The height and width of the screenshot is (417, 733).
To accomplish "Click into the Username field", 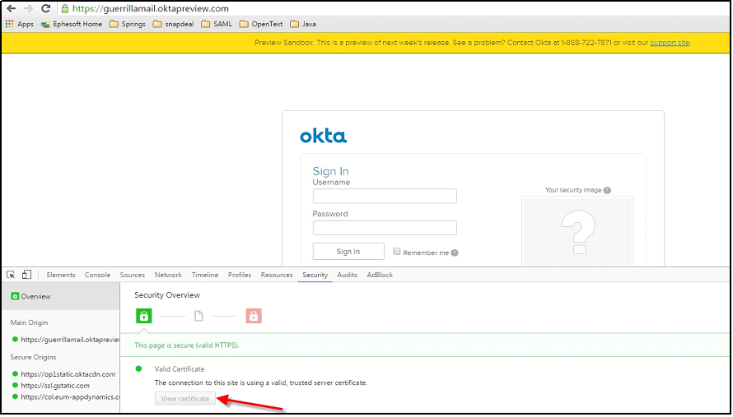I will 385,196.
